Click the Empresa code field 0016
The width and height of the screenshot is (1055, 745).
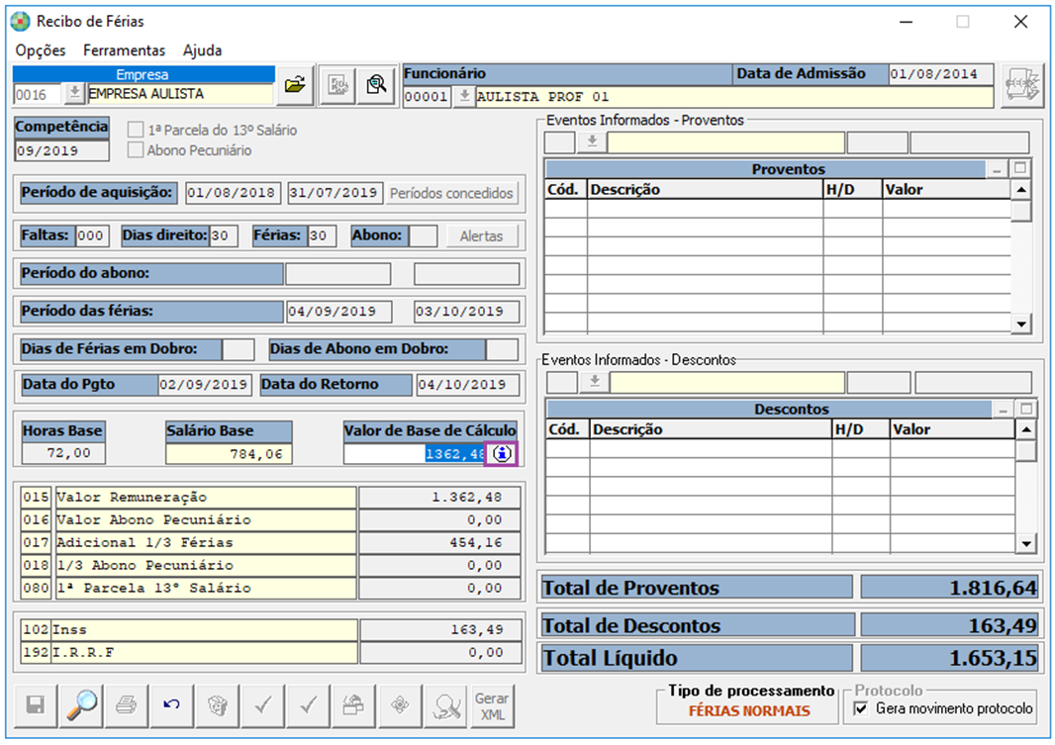[39, 94]
